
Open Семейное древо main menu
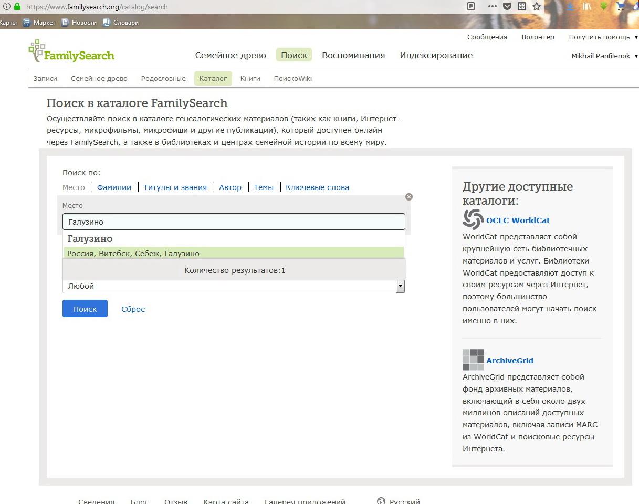[231, 55]
